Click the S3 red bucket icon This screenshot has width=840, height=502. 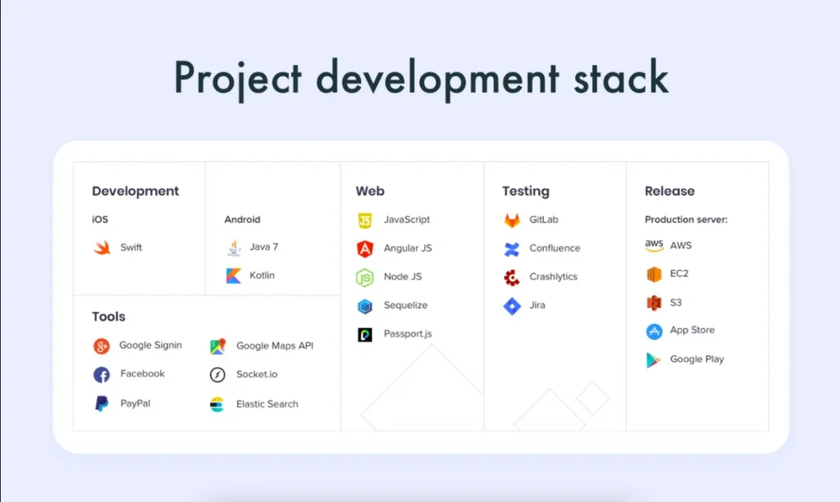pos(654,303)
